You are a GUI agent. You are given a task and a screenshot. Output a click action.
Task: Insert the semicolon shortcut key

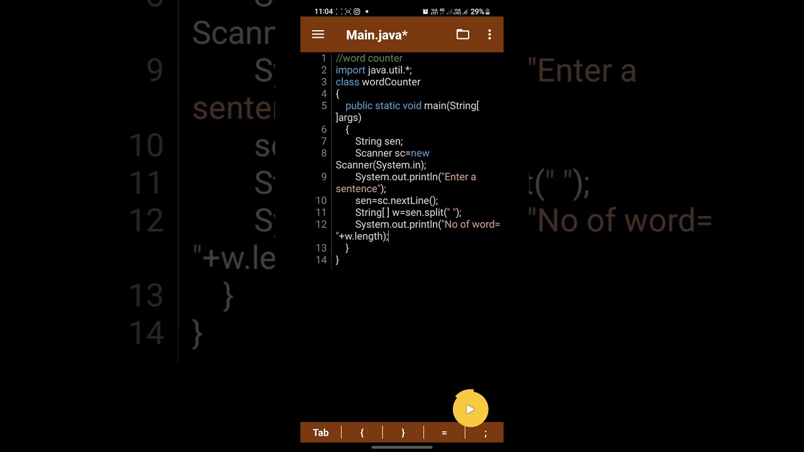[x=485, y=433]
